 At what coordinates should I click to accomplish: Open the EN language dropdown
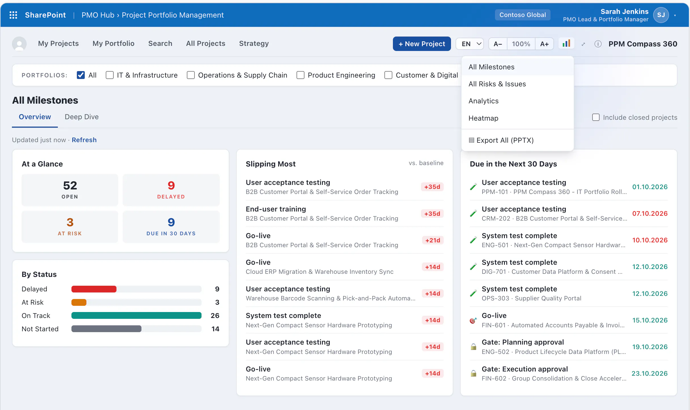tap(470, 44)
